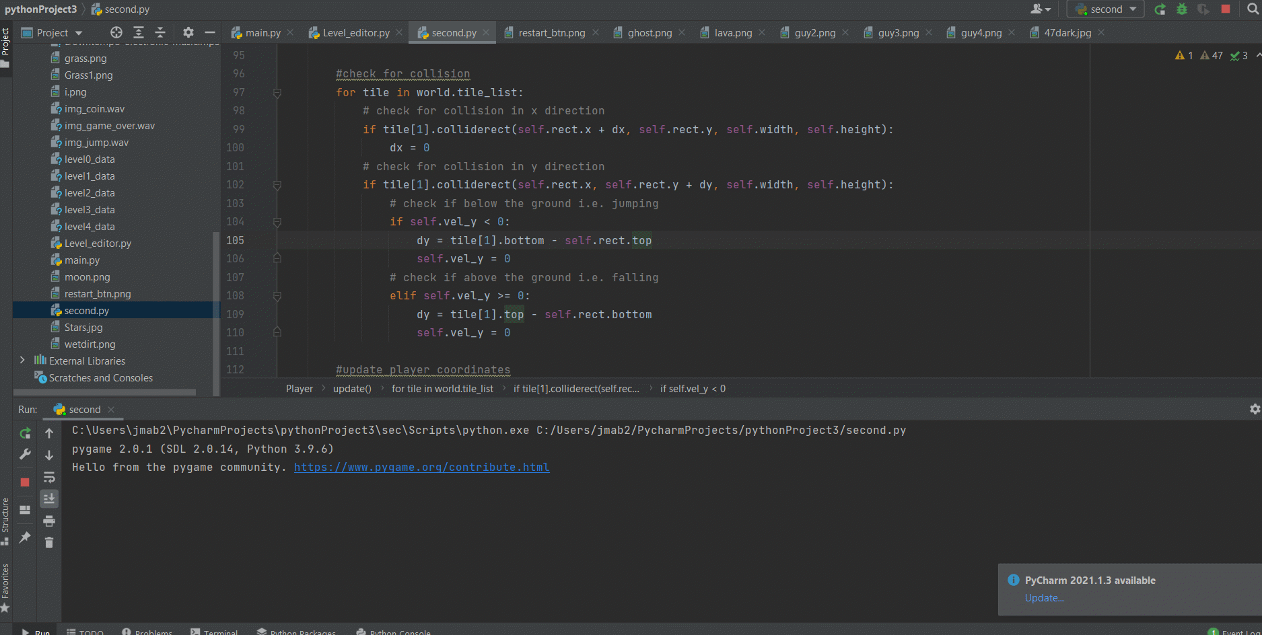This screenshot has height=635, width=1262.
Task: Select Level_editor.py in Project tree
Action: 98,244
